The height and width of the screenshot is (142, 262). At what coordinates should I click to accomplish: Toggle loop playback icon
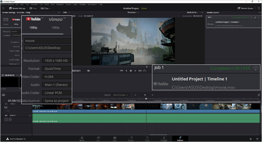point(145,71)
